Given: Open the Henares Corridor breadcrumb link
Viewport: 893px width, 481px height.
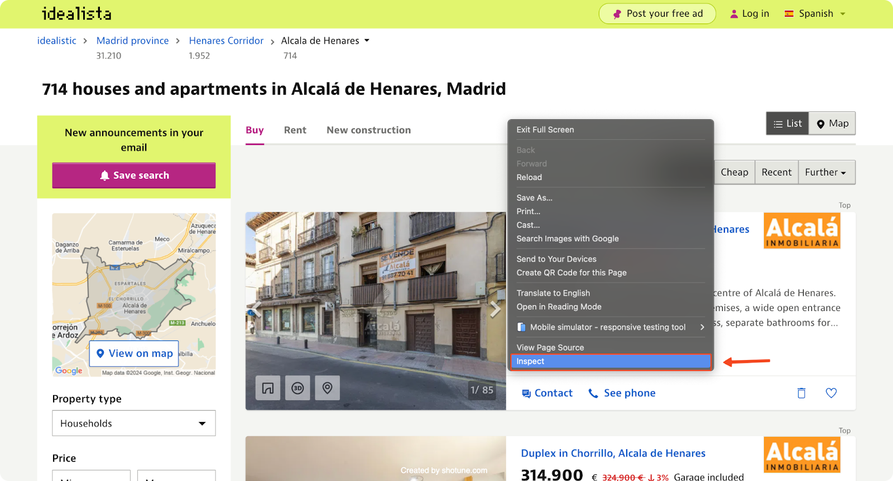Looking at the screenshot, I should pyautogui.click(x=226, y=41).
